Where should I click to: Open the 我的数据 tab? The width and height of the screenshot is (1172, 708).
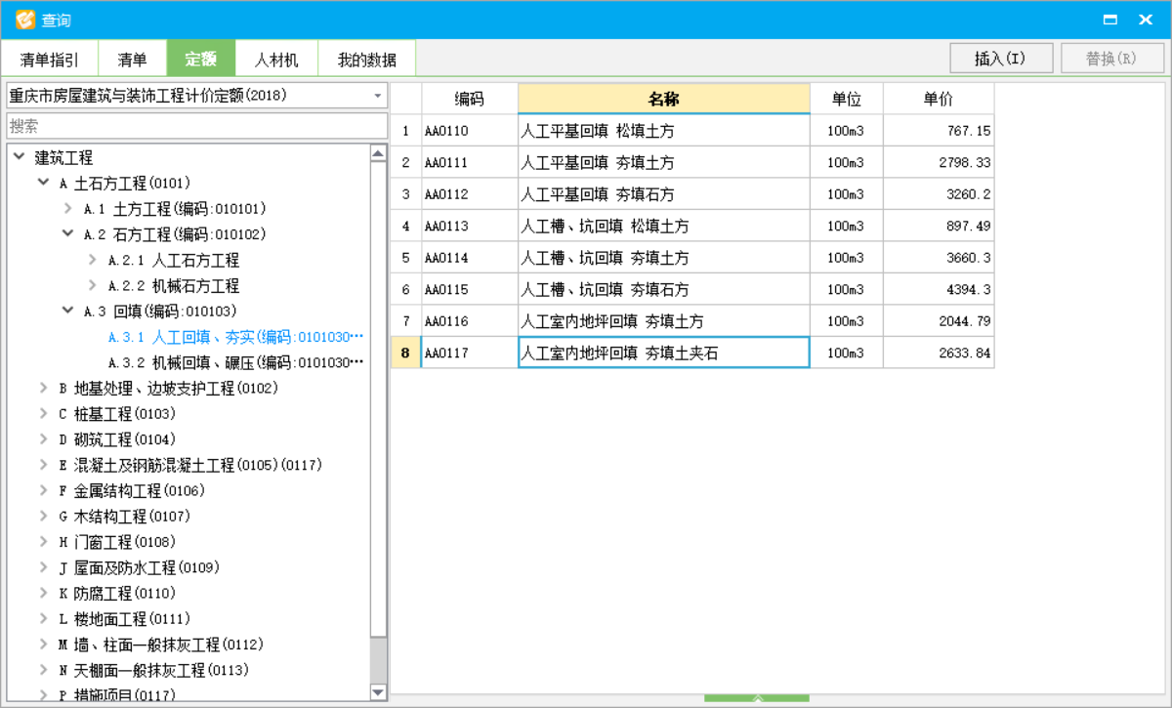(x=367, y=59)
